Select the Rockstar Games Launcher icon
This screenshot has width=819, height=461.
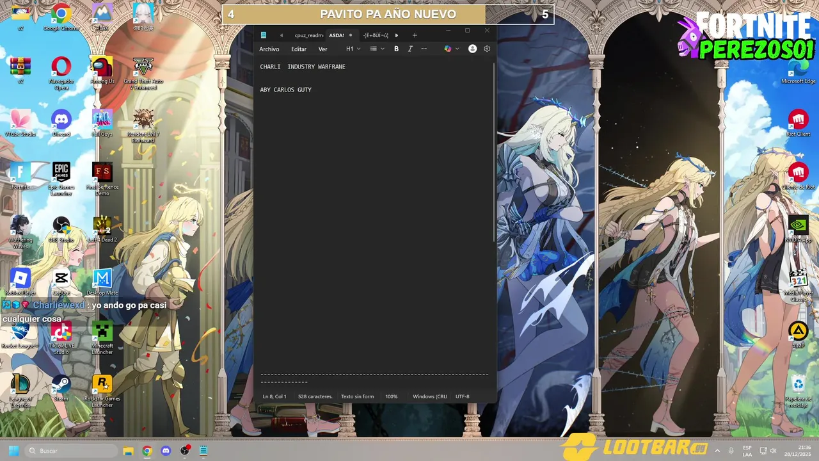(x=102, y=391)
